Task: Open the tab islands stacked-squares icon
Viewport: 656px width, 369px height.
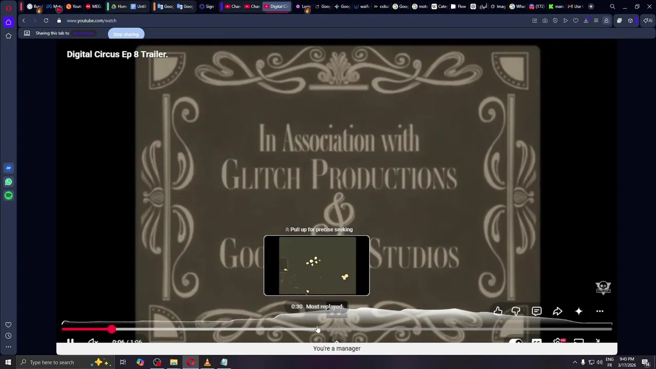Action: click(x=619, y=20)
